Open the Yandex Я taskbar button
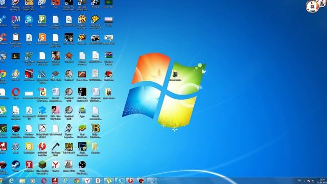Viewport: 327px width, 184px height. (x=98, y=181)
